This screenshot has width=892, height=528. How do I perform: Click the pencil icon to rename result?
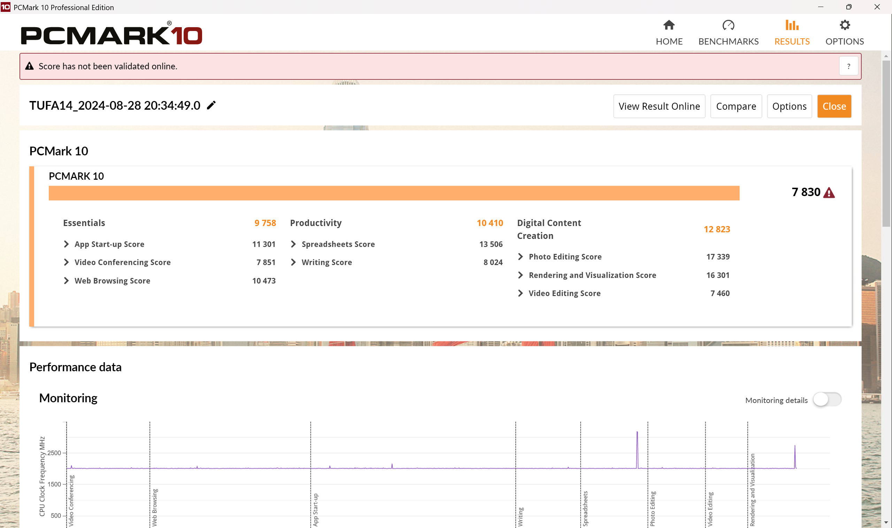[x=211, y=105]
